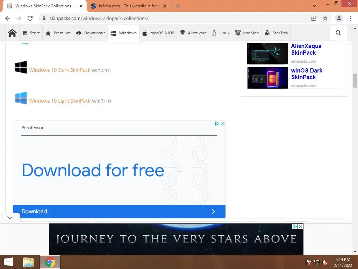Open the Store menu item
The image size is (358, 269).
31,33
